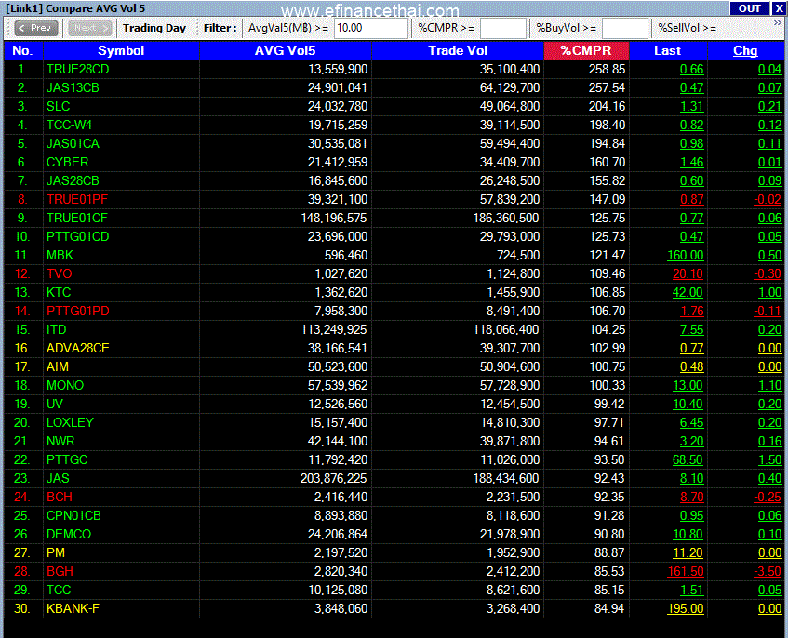Select the JAS13CB symbol
The height and width of the screenshot is (638, 788).
(x=73, y=88)
